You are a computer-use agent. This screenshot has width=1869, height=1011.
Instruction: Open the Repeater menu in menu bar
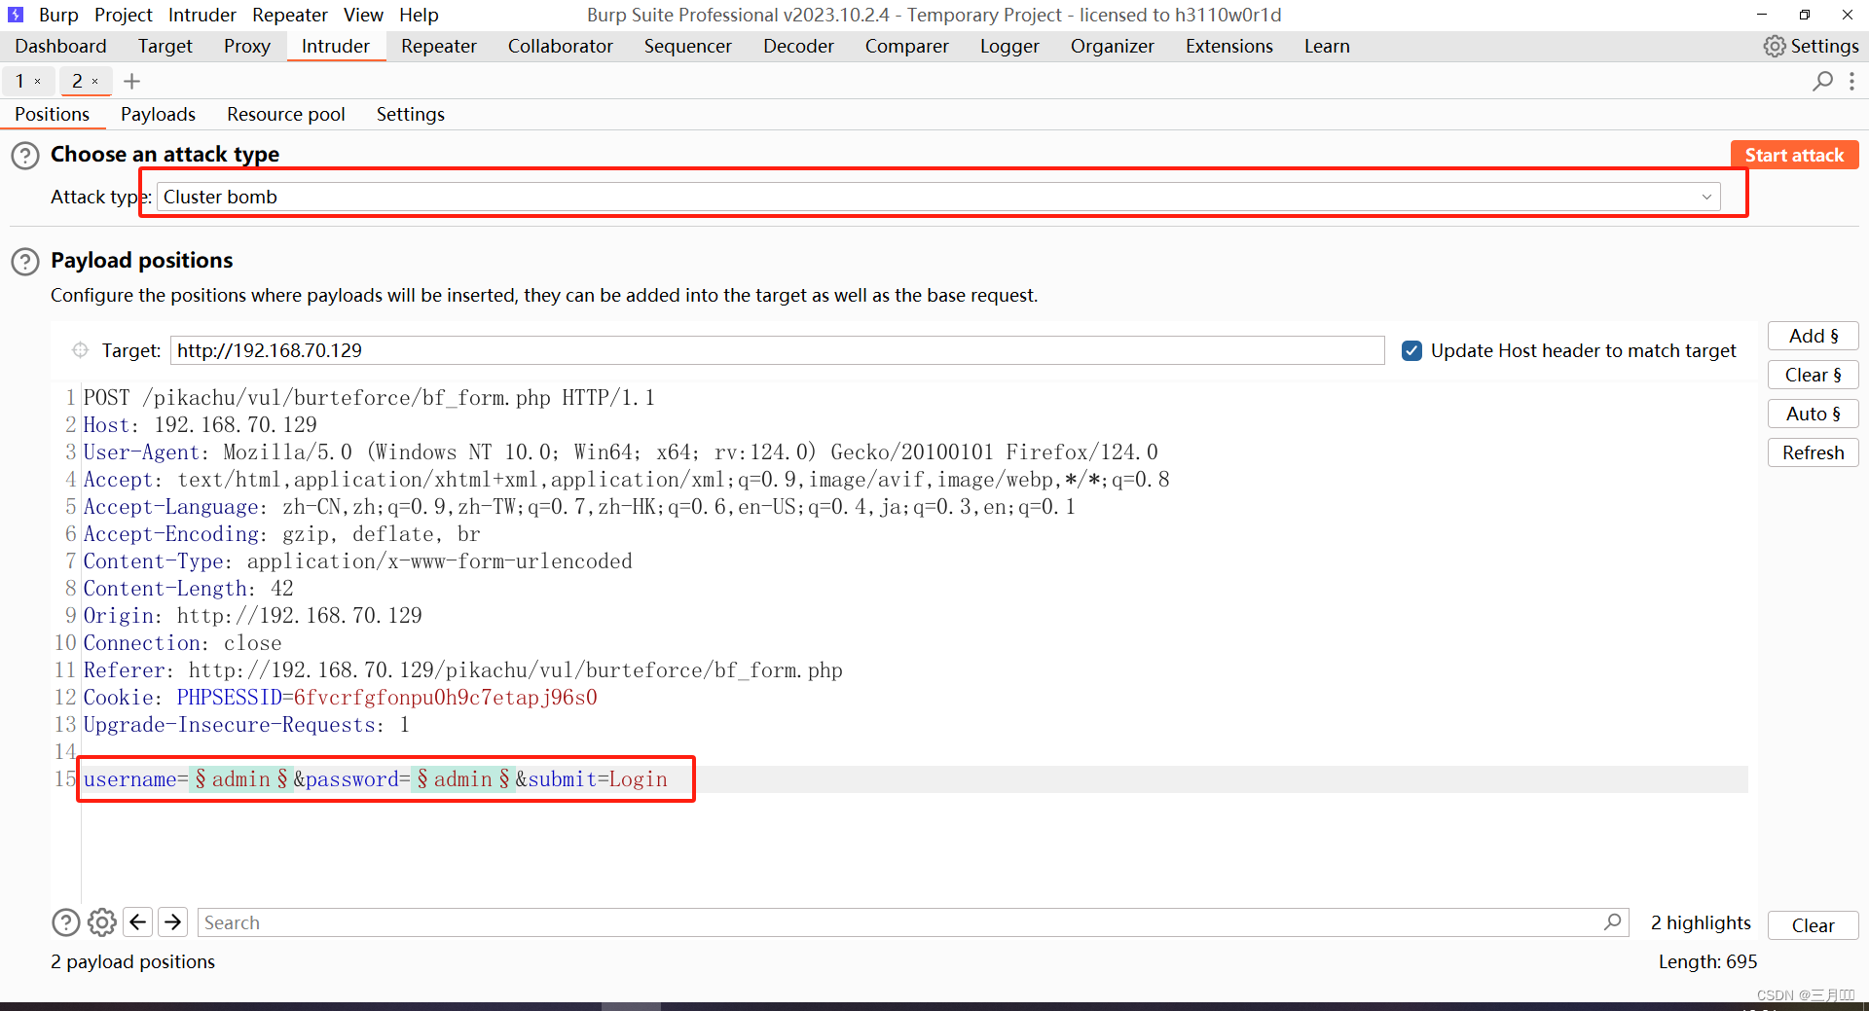290,15
